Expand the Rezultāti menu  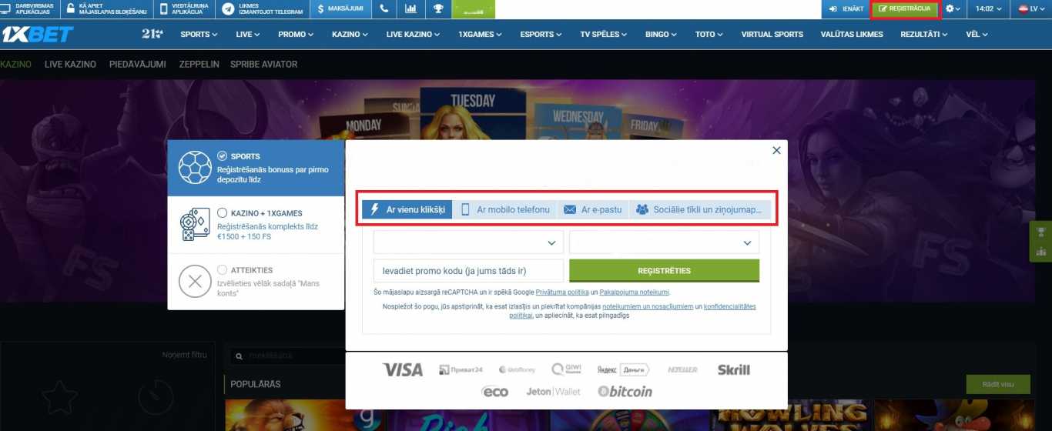(924, 34)
